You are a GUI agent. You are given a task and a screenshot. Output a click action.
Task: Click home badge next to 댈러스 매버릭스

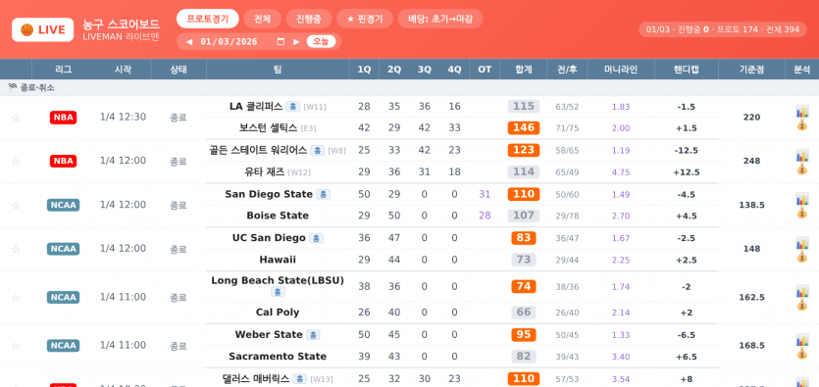(x=299, y=379)
